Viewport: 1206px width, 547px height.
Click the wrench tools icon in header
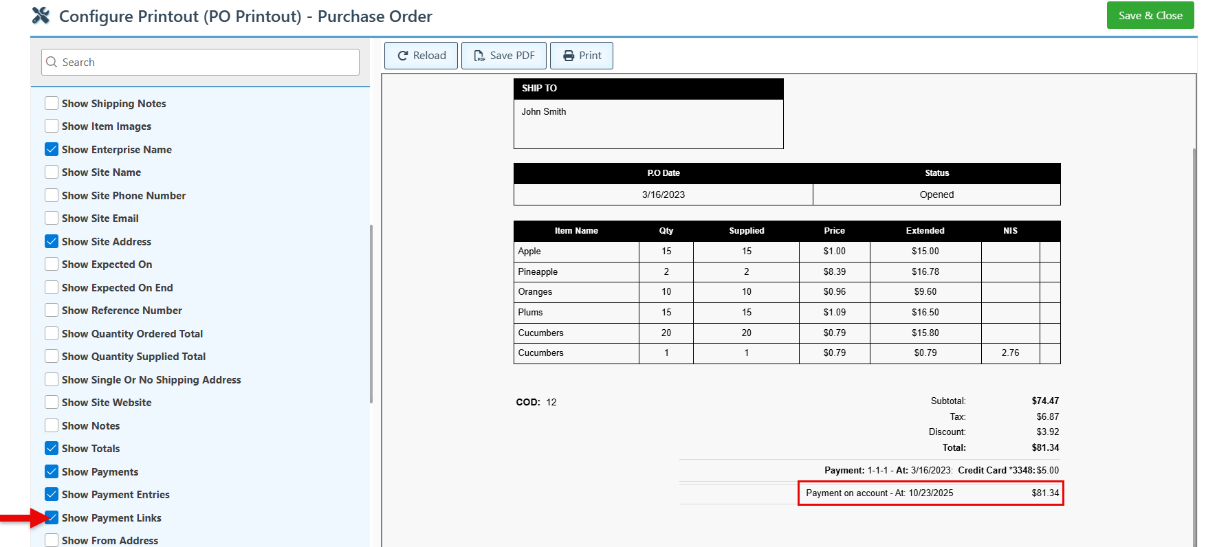click(x=41, y=16)
